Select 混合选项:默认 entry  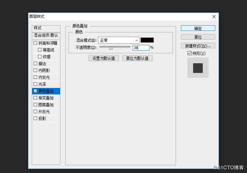pyautogui.click(x=46, y=36)
